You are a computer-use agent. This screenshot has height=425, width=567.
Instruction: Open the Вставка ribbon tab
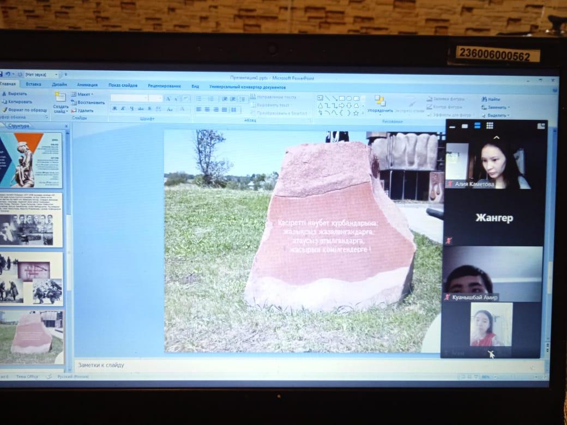coord(33,85)
